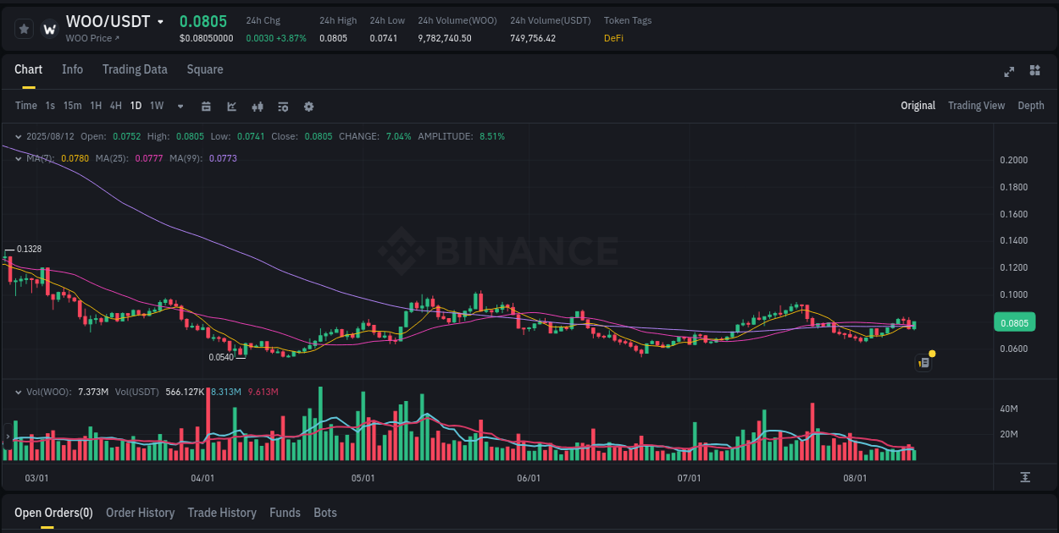Toggle the favorite star for WOO/USDT
The image size is (1059, 533).
click(23, 28)
